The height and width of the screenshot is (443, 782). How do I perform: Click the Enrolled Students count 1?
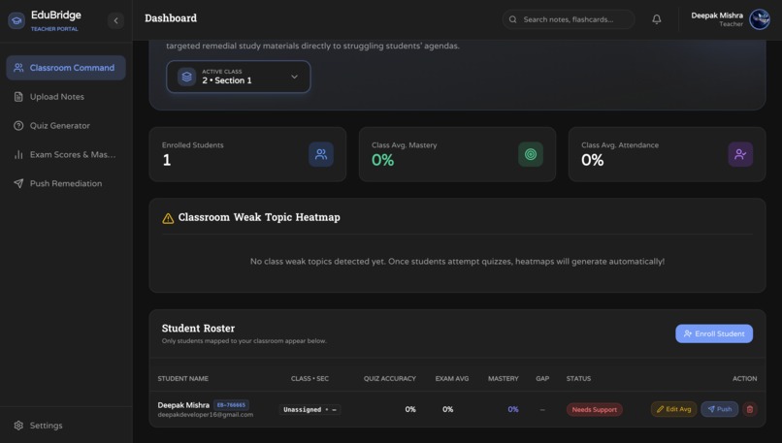pos(167,160)
